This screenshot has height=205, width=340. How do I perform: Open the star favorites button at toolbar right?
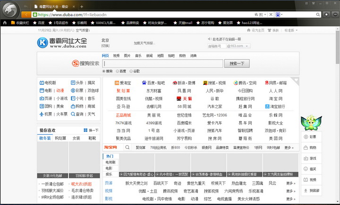[326, 15]
